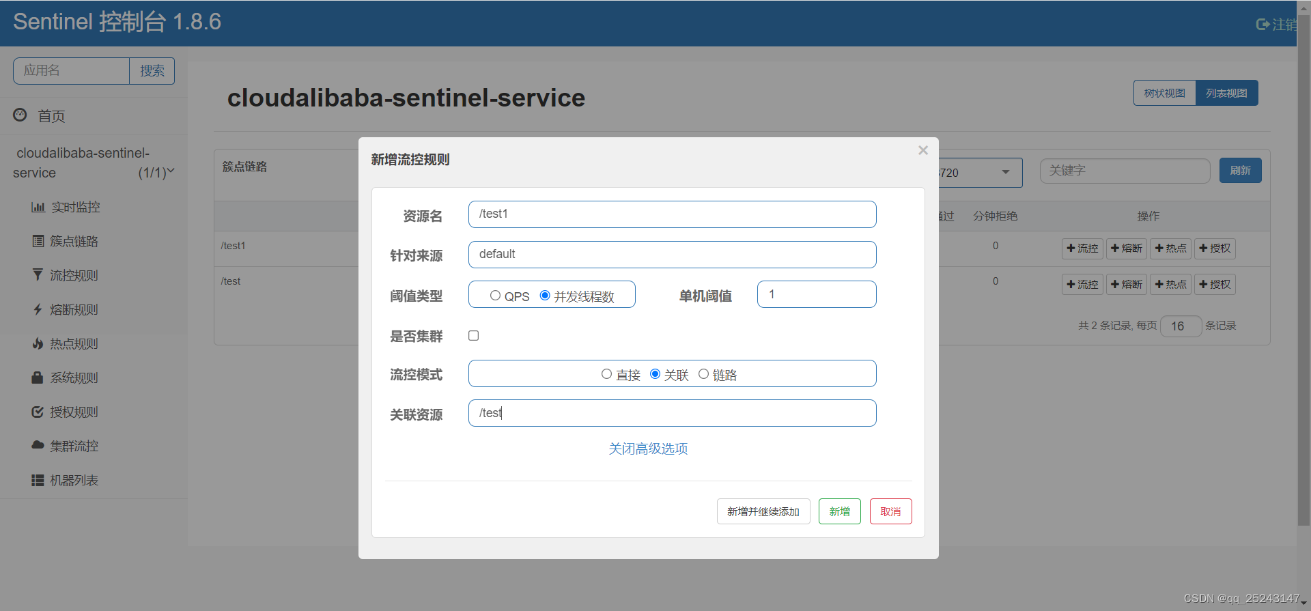Open the machine IP dropdown ending 720
The image size is (1311, 611).
[981, 173]
